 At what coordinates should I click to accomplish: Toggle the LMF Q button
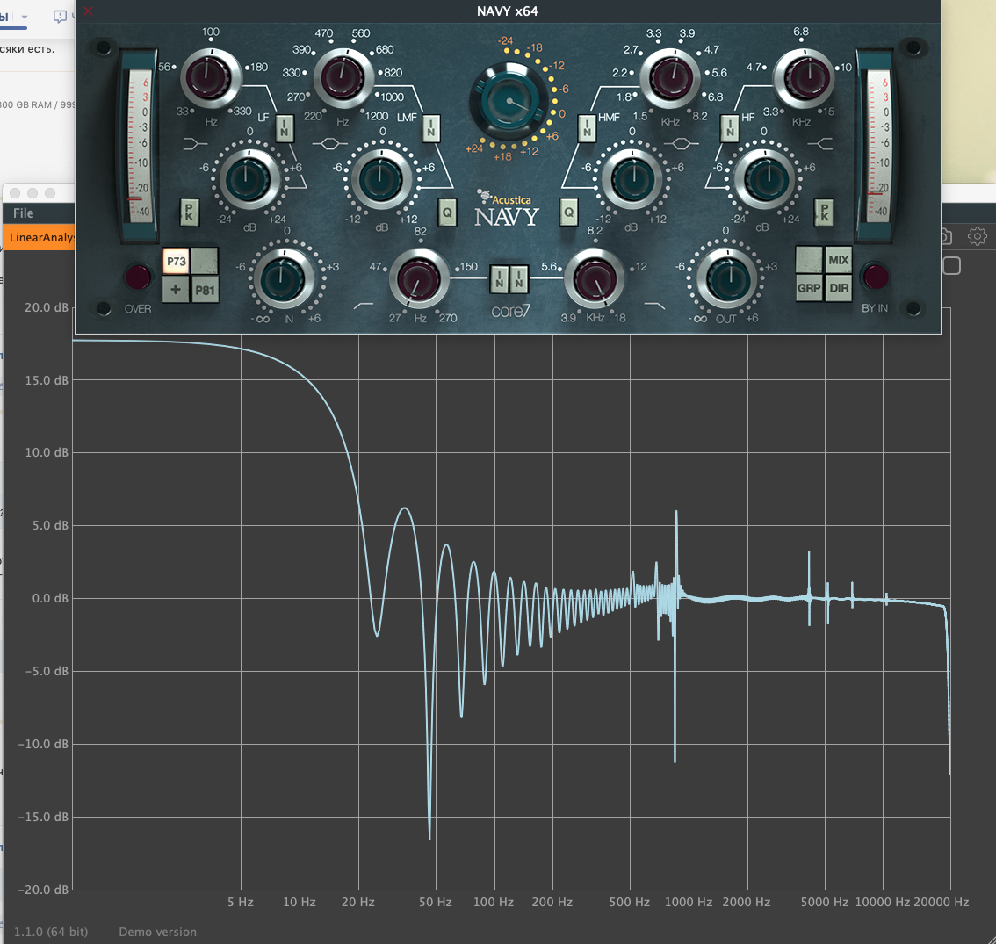[x=447, y=213]
